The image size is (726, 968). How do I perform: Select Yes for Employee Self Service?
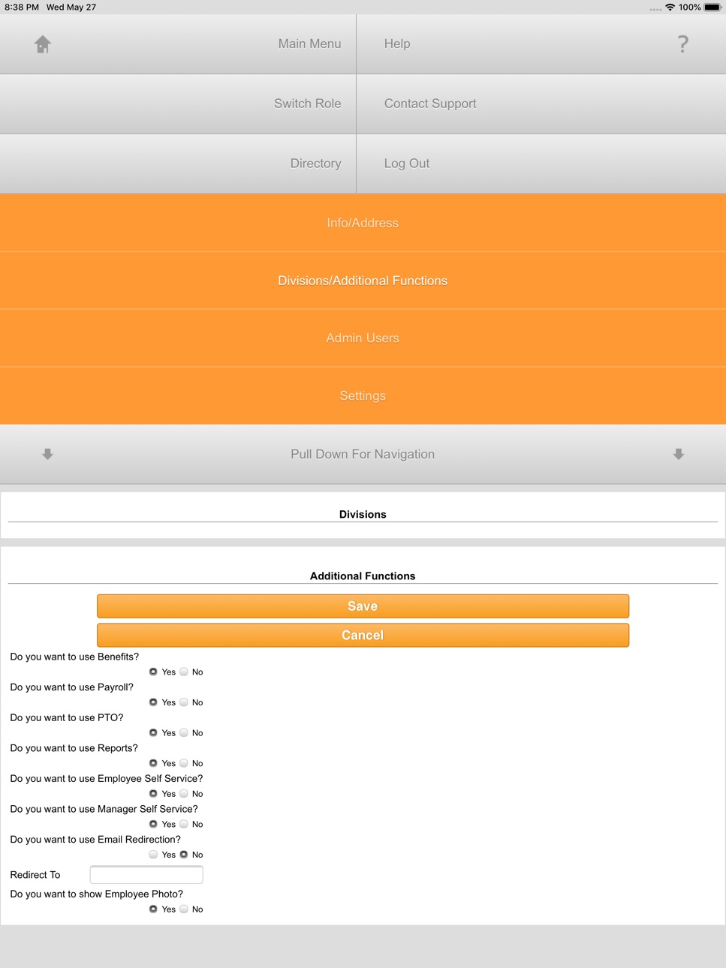click(x=153, y=793)
